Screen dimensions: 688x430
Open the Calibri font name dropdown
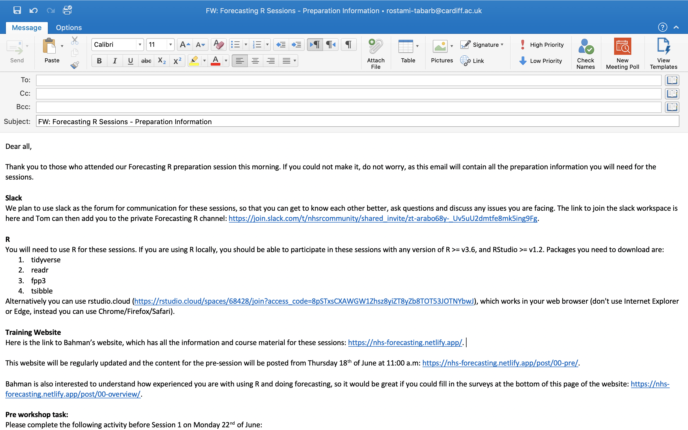click(x=139, y=45)
